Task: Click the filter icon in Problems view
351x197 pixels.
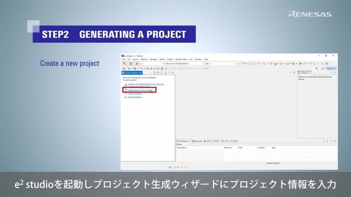Action: (x=324, y=141)
